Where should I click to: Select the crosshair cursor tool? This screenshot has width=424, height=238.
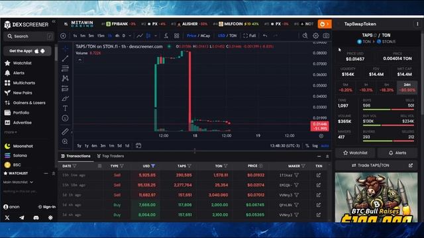tap(65, 48)
